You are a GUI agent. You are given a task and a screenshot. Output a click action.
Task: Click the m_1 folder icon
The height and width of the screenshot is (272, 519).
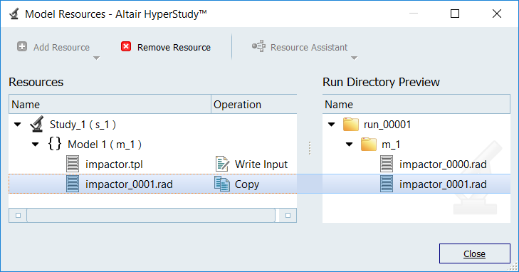369,145
